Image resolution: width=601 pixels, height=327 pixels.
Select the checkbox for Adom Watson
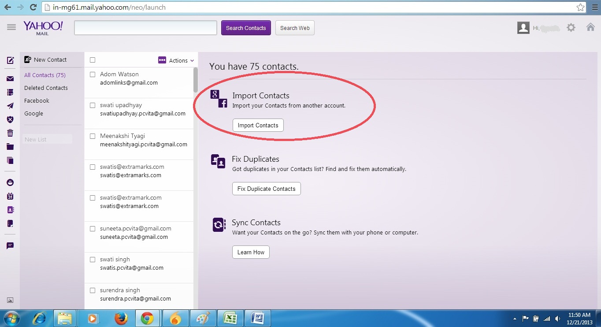[92, 74]
